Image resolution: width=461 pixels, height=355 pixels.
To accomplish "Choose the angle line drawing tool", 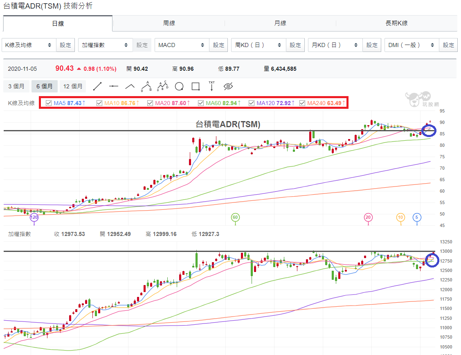I will pyautogui.click(x=130, y=86).
